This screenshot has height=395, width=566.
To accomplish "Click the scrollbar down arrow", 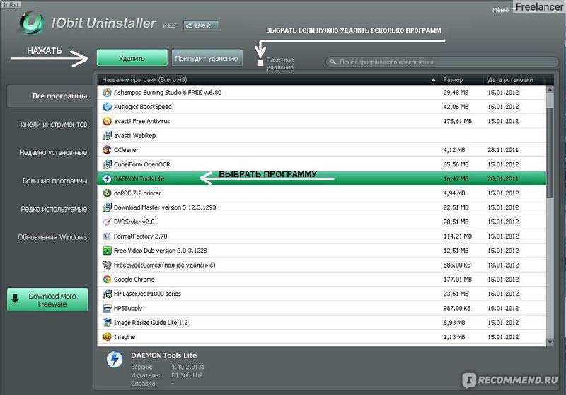I will tap(550, 342).
